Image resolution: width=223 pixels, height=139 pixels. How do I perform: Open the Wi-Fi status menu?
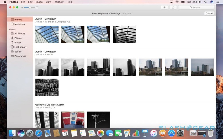177,2
